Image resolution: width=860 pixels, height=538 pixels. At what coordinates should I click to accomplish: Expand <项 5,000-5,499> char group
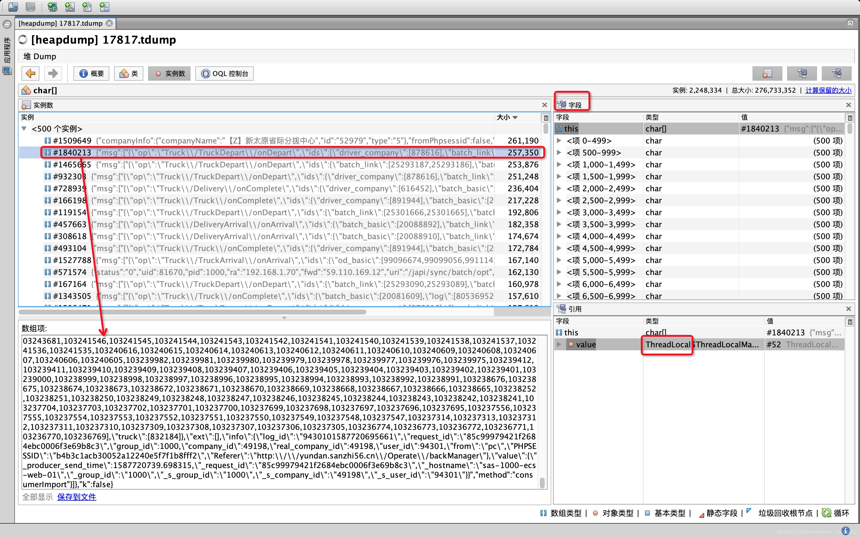pos(559,260)
